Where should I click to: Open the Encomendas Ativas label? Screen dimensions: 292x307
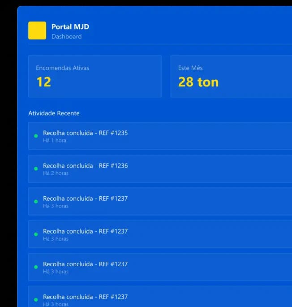[62, 68]
